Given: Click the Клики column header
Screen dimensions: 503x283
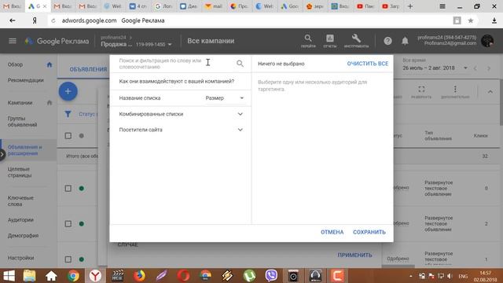Looking at the screenshot, I should point(480,136).
